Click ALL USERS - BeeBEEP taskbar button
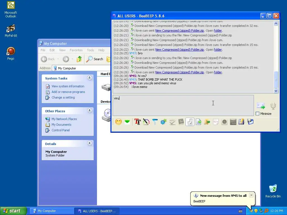 [x=97, y=211]
